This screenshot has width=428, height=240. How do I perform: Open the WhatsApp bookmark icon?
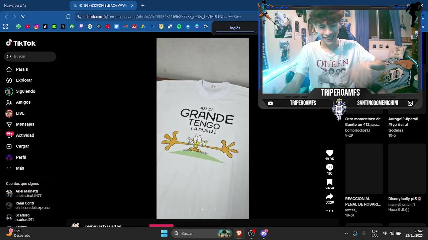pyautogui.click(x=18, y=26)
